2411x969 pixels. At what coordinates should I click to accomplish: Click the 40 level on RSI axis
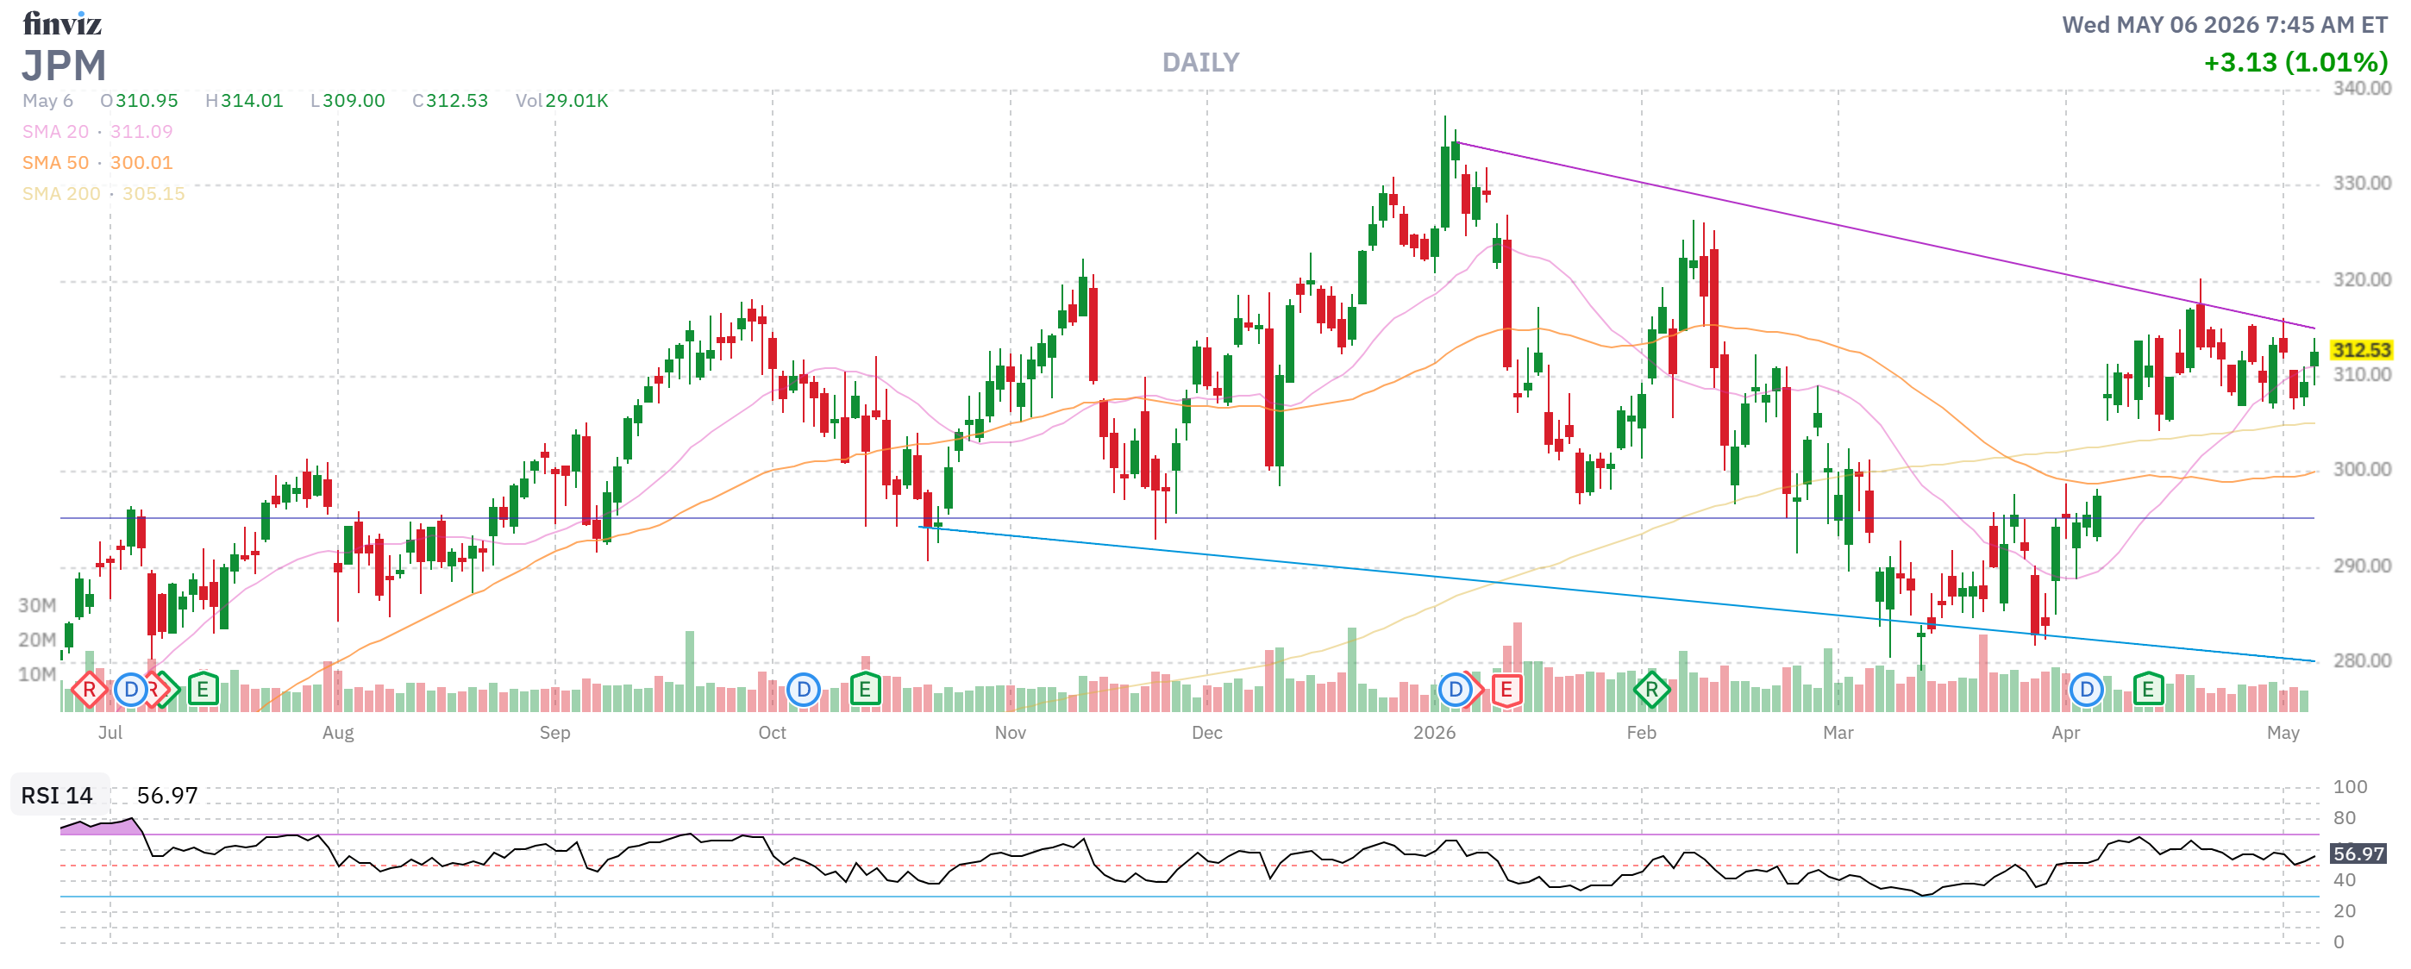pos(2345,880)
